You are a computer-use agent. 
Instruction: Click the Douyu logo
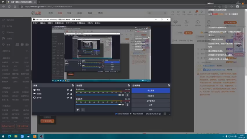pos(36,13)
